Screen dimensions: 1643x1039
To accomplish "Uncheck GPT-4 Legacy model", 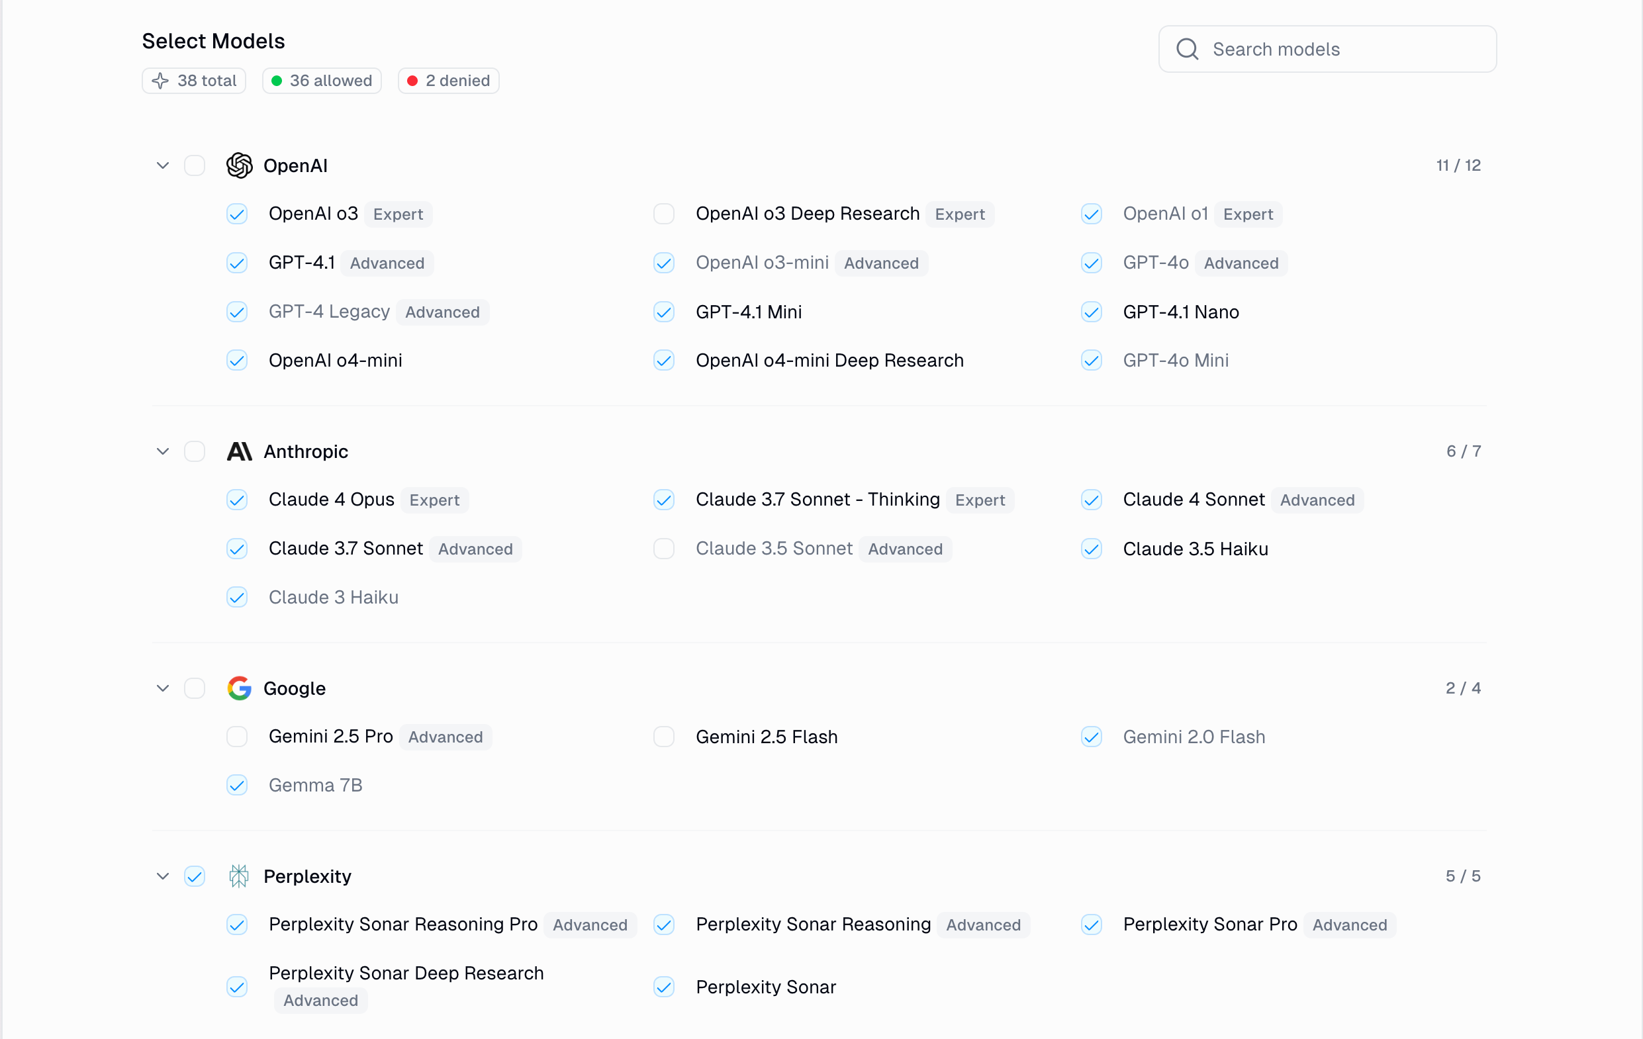I will (237, 312).
